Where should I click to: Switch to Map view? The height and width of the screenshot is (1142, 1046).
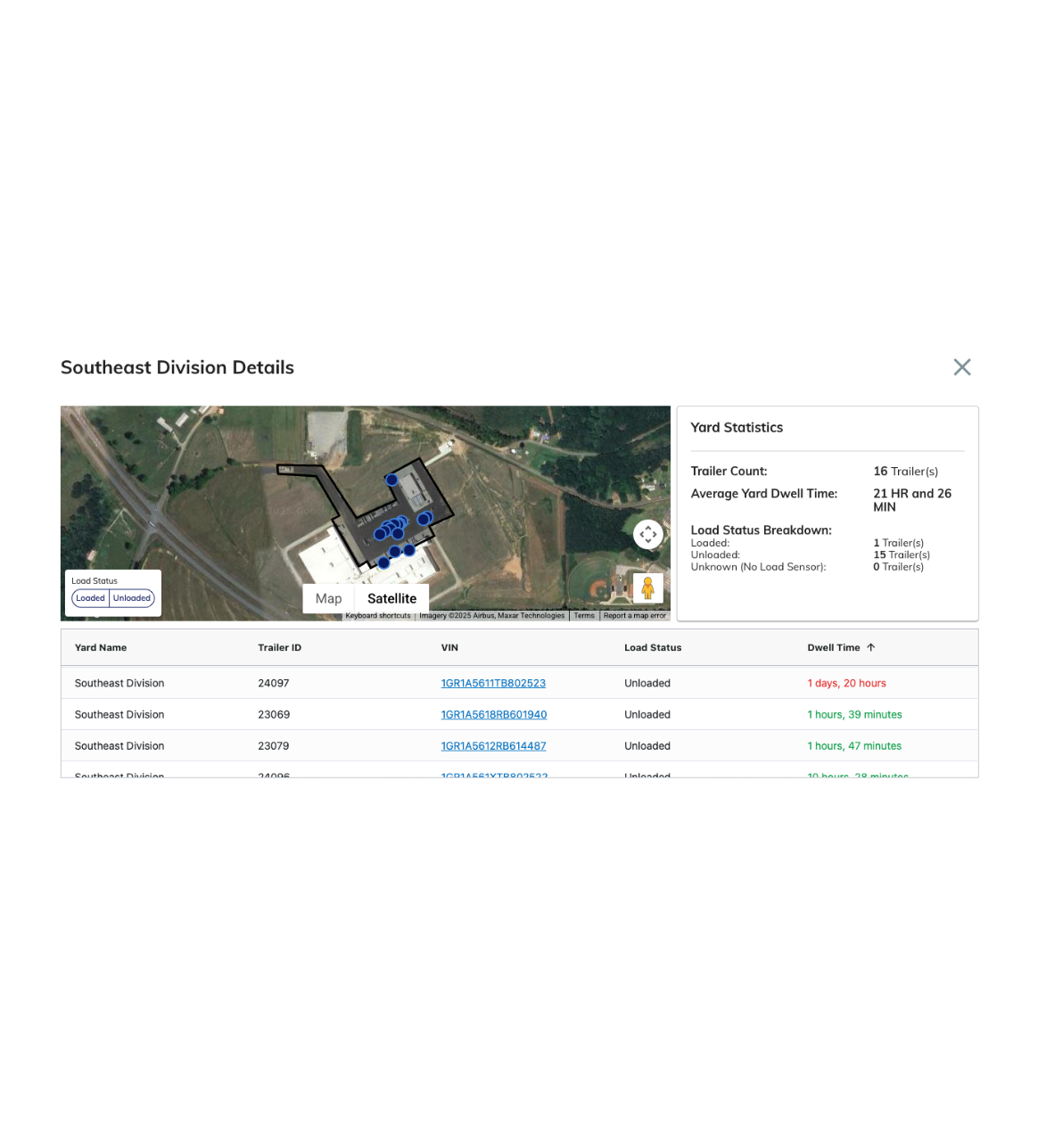[x=328, y=599]
